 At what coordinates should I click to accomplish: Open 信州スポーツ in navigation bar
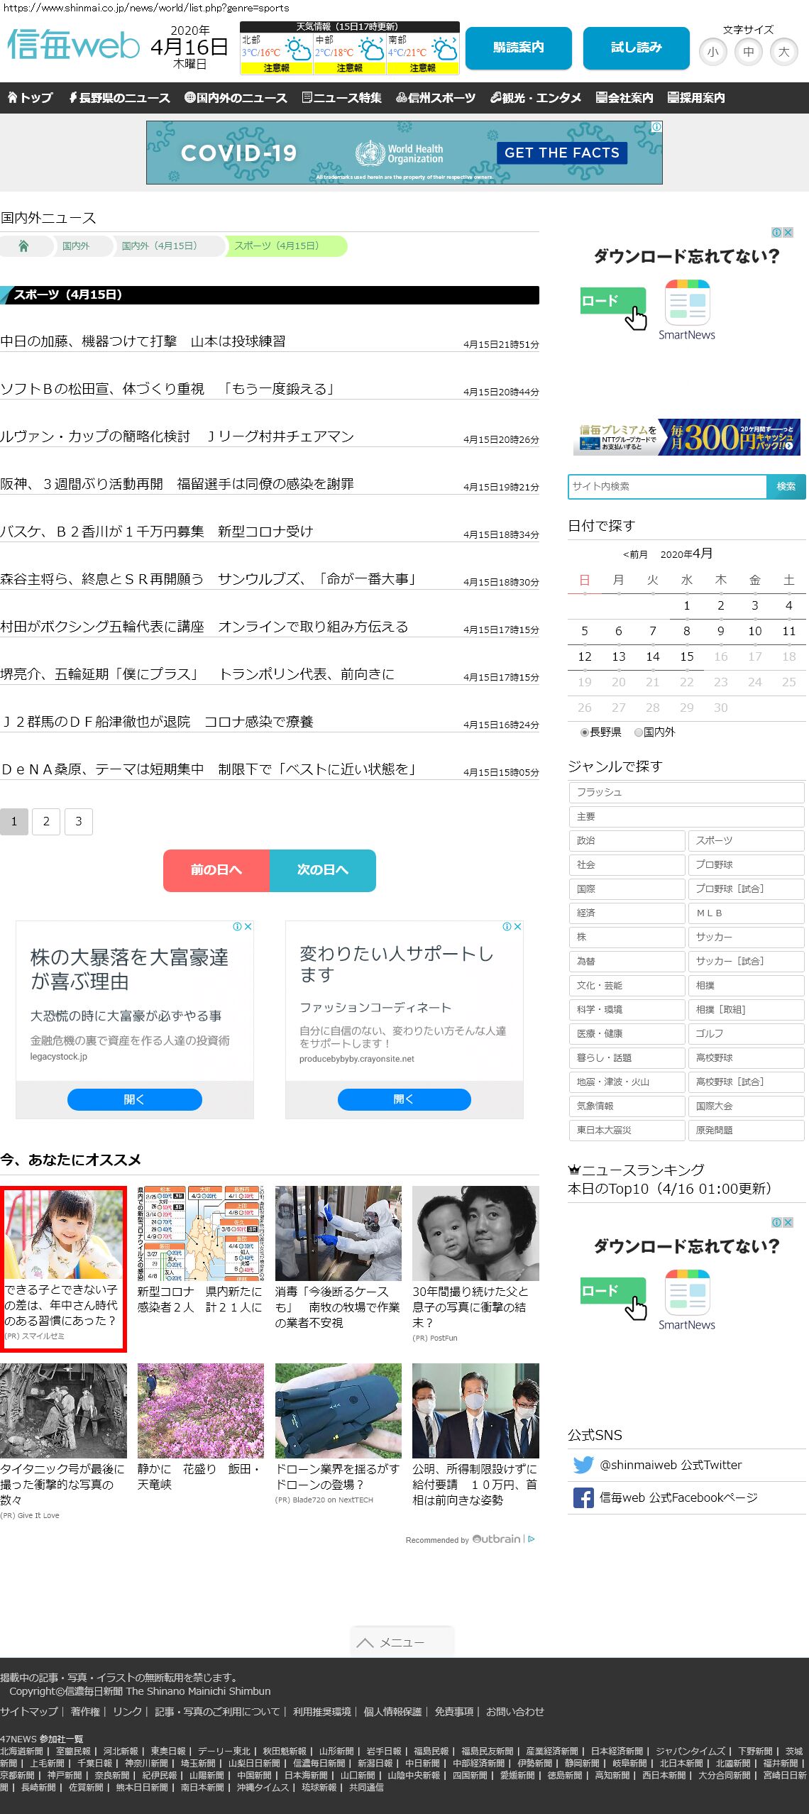(x=436, y=98)
